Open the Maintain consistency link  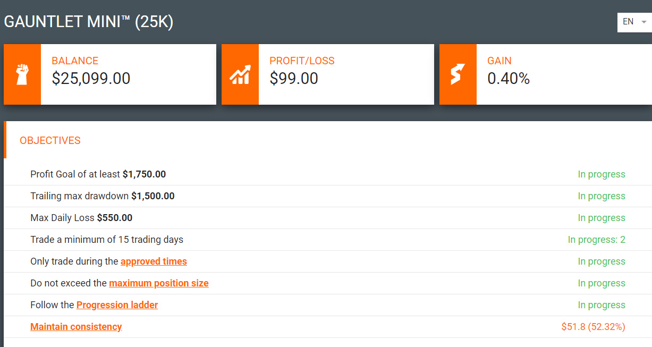coord(76,327)
